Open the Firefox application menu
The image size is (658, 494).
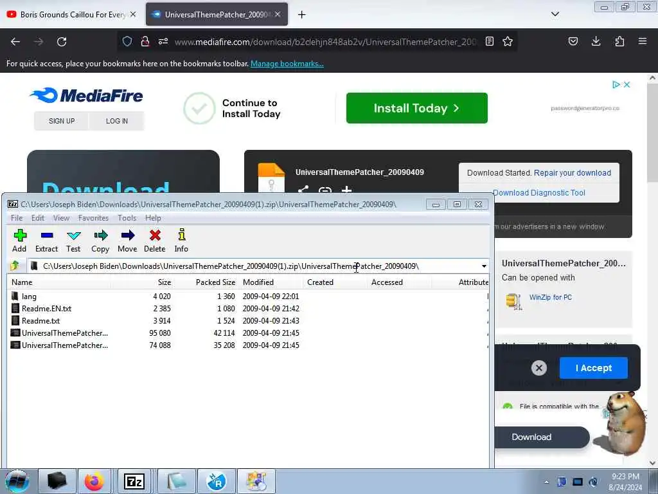(643, 41)
